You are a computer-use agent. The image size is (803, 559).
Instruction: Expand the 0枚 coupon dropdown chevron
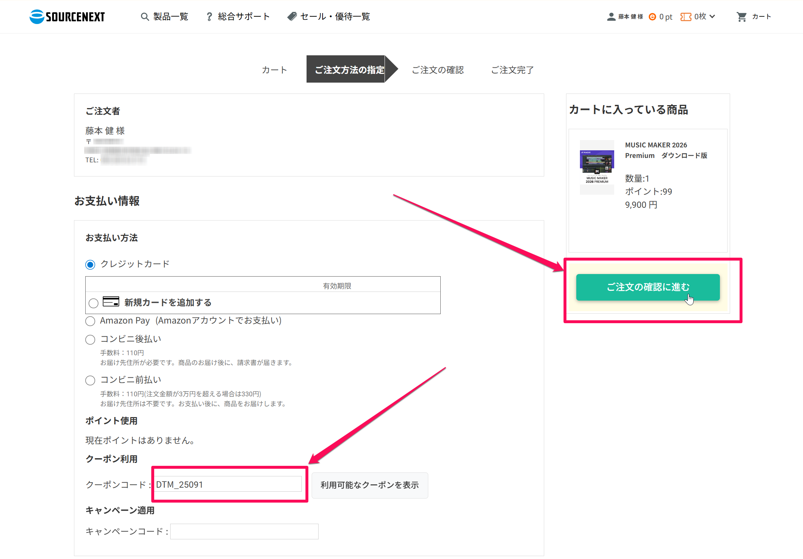pos(712,16)
